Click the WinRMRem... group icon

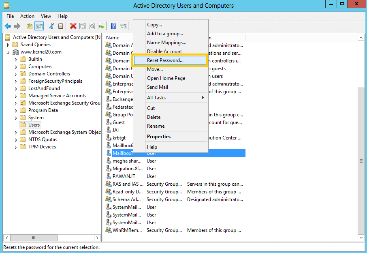click(x=109, y=230)
